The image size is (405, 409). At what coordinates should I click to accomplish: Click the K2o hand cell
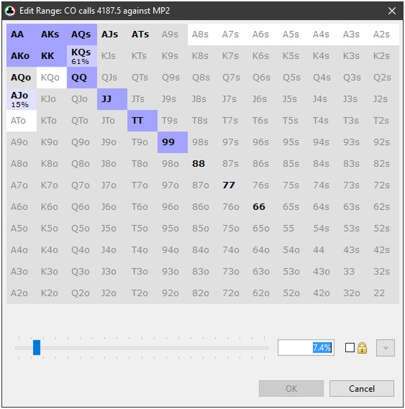pyautogui.click(x=52, y=293)
